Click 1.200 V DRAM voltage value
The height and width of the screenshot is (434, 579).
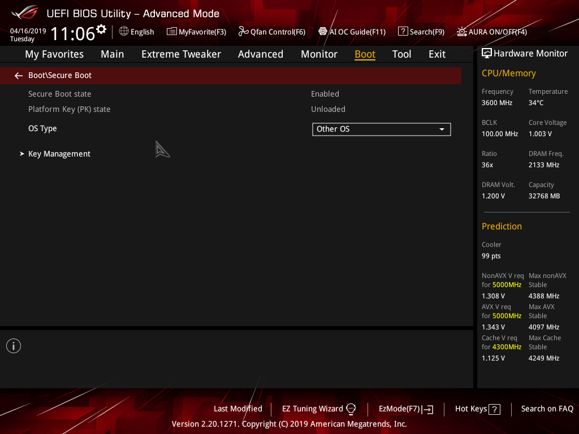tap(493, 196)
